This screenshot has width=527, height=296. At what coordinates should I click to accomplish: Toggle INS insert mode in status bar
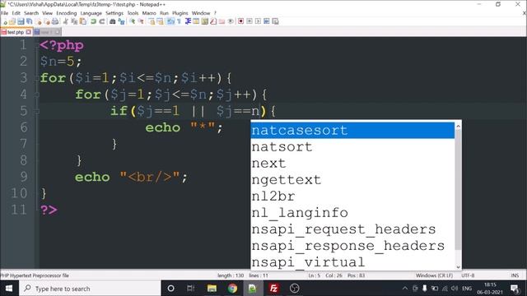pos(515,275)
